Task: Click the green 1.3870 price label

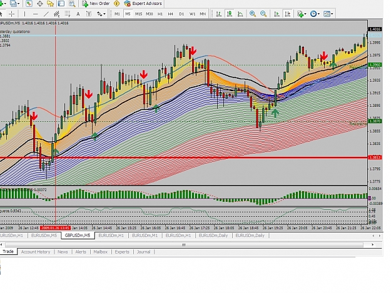Action: (x=375, y=121)
